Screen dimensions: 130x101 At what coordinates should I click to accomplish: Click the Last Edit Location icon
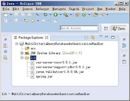26,21
